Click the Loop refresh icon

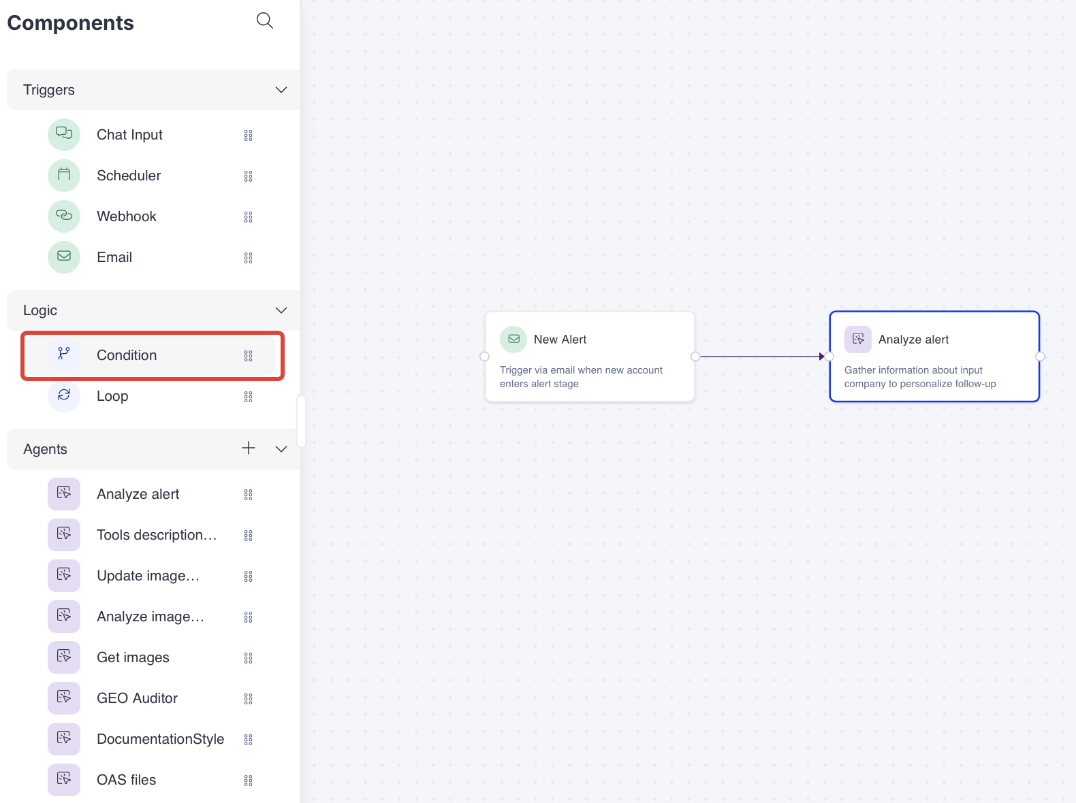pos(64,395)
